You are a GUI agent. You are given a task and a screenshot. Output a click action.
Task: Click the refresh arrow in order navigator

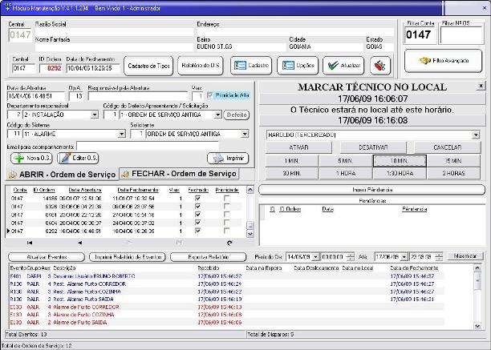coord(229,243)
